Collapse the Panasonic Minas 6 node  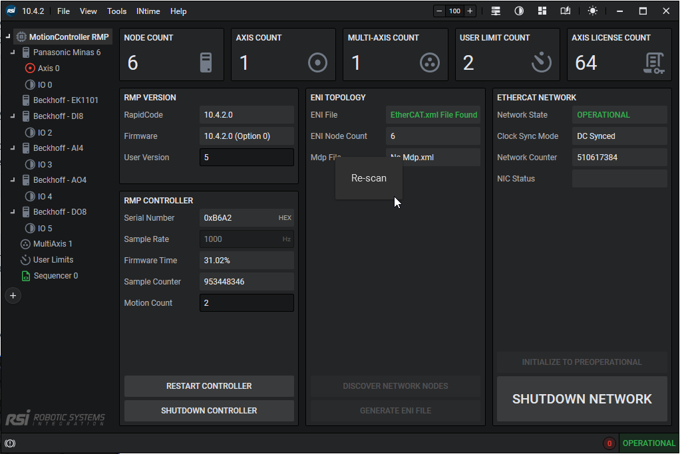(13, 53)
